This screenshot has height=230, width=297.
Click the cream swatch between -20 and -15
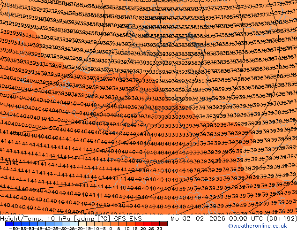(82, 224)
